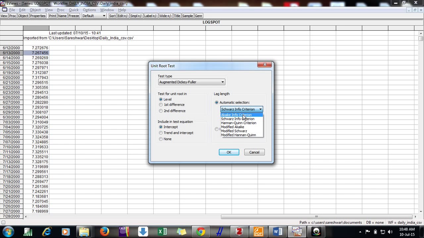Click the EViews document icon beside File
The height and width of the screenshot is (238, 424).
(x=4, y=10)
